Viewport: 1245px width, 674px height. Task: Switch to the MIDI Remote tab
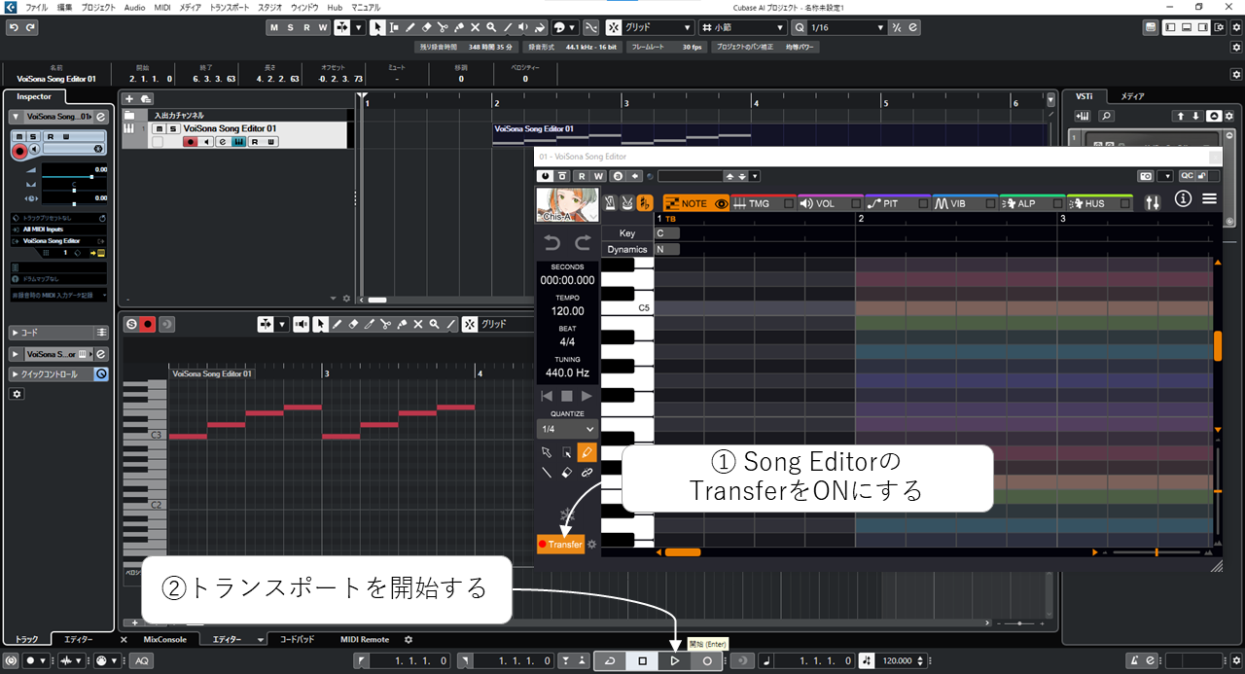[365, 639]
